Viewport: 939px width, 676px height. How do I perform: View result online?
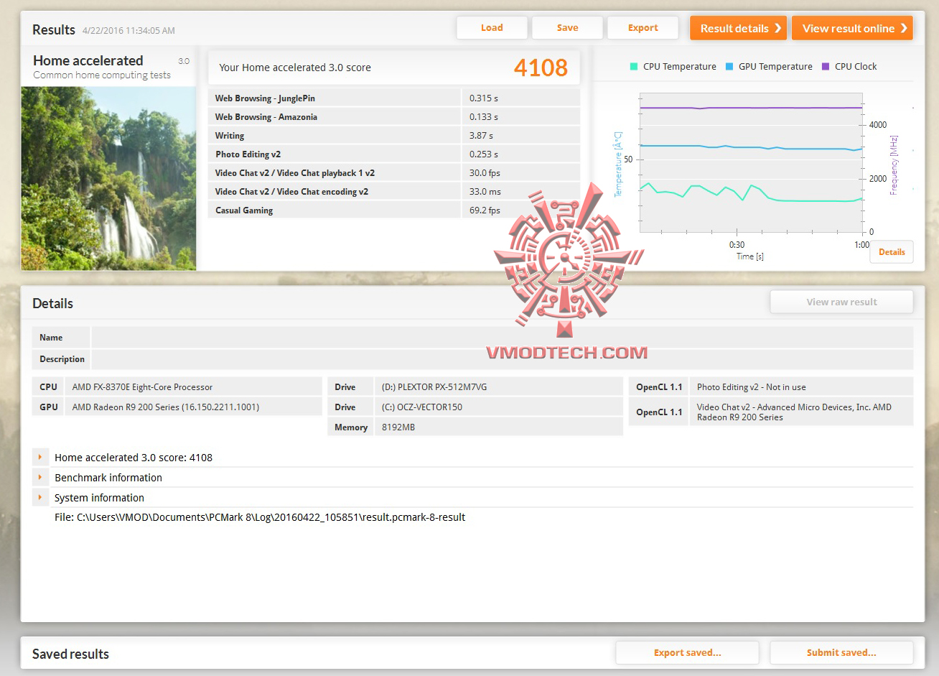(x=852, y=28)
